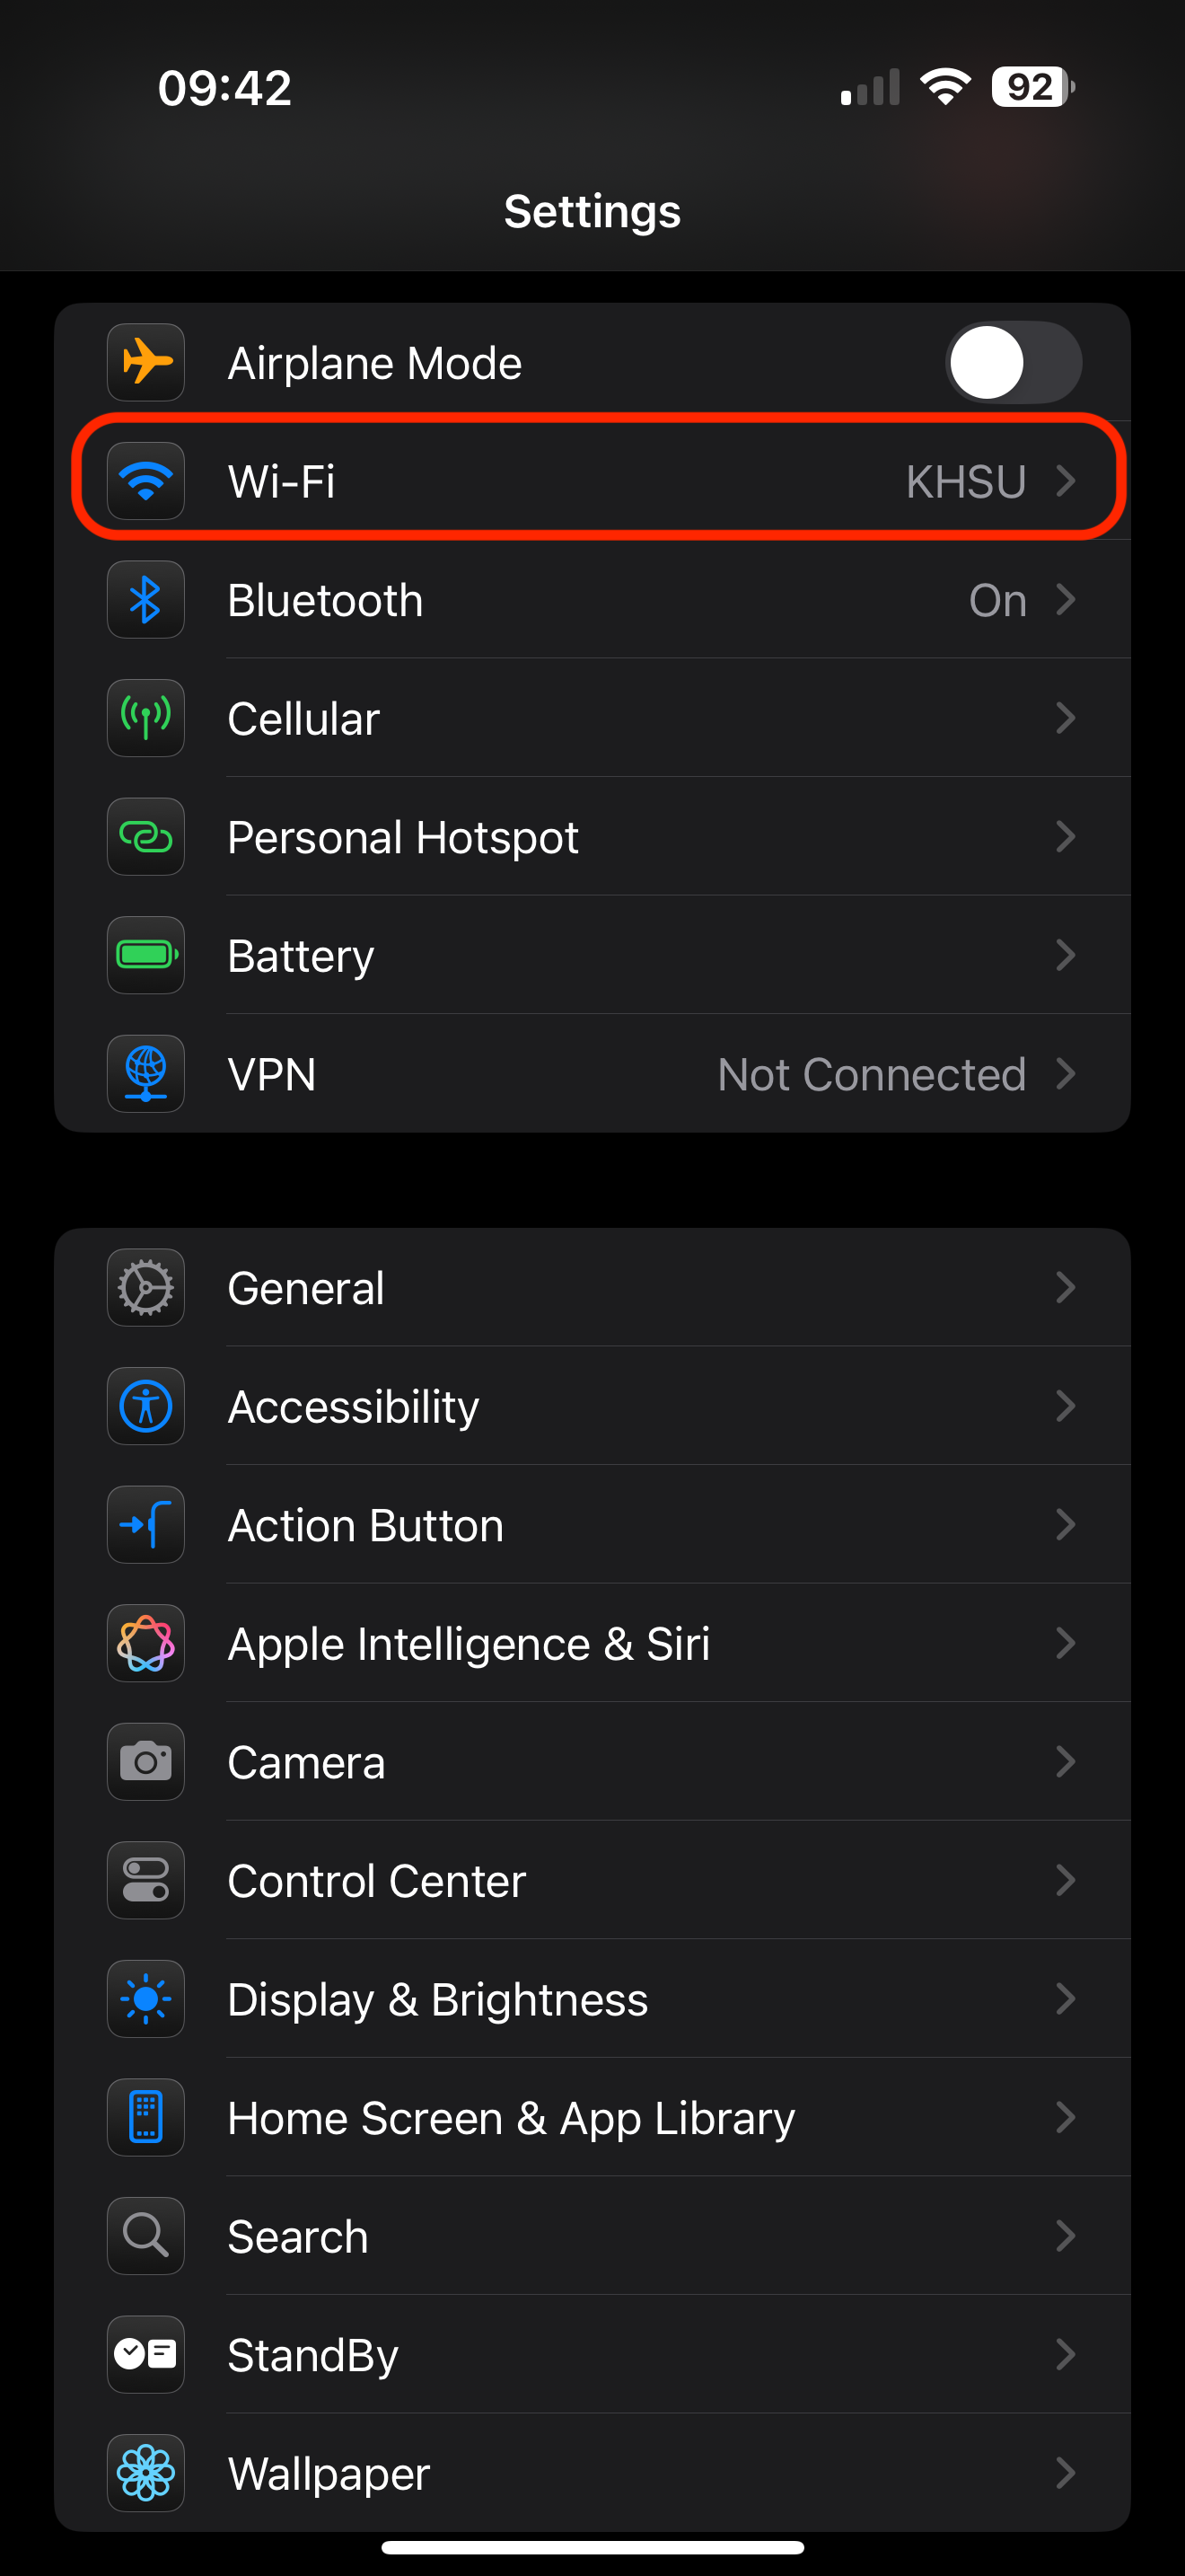Open Home Screen & App Library
Viewport: 1185px width, 2576px height.
click(x=592, y=2118)
